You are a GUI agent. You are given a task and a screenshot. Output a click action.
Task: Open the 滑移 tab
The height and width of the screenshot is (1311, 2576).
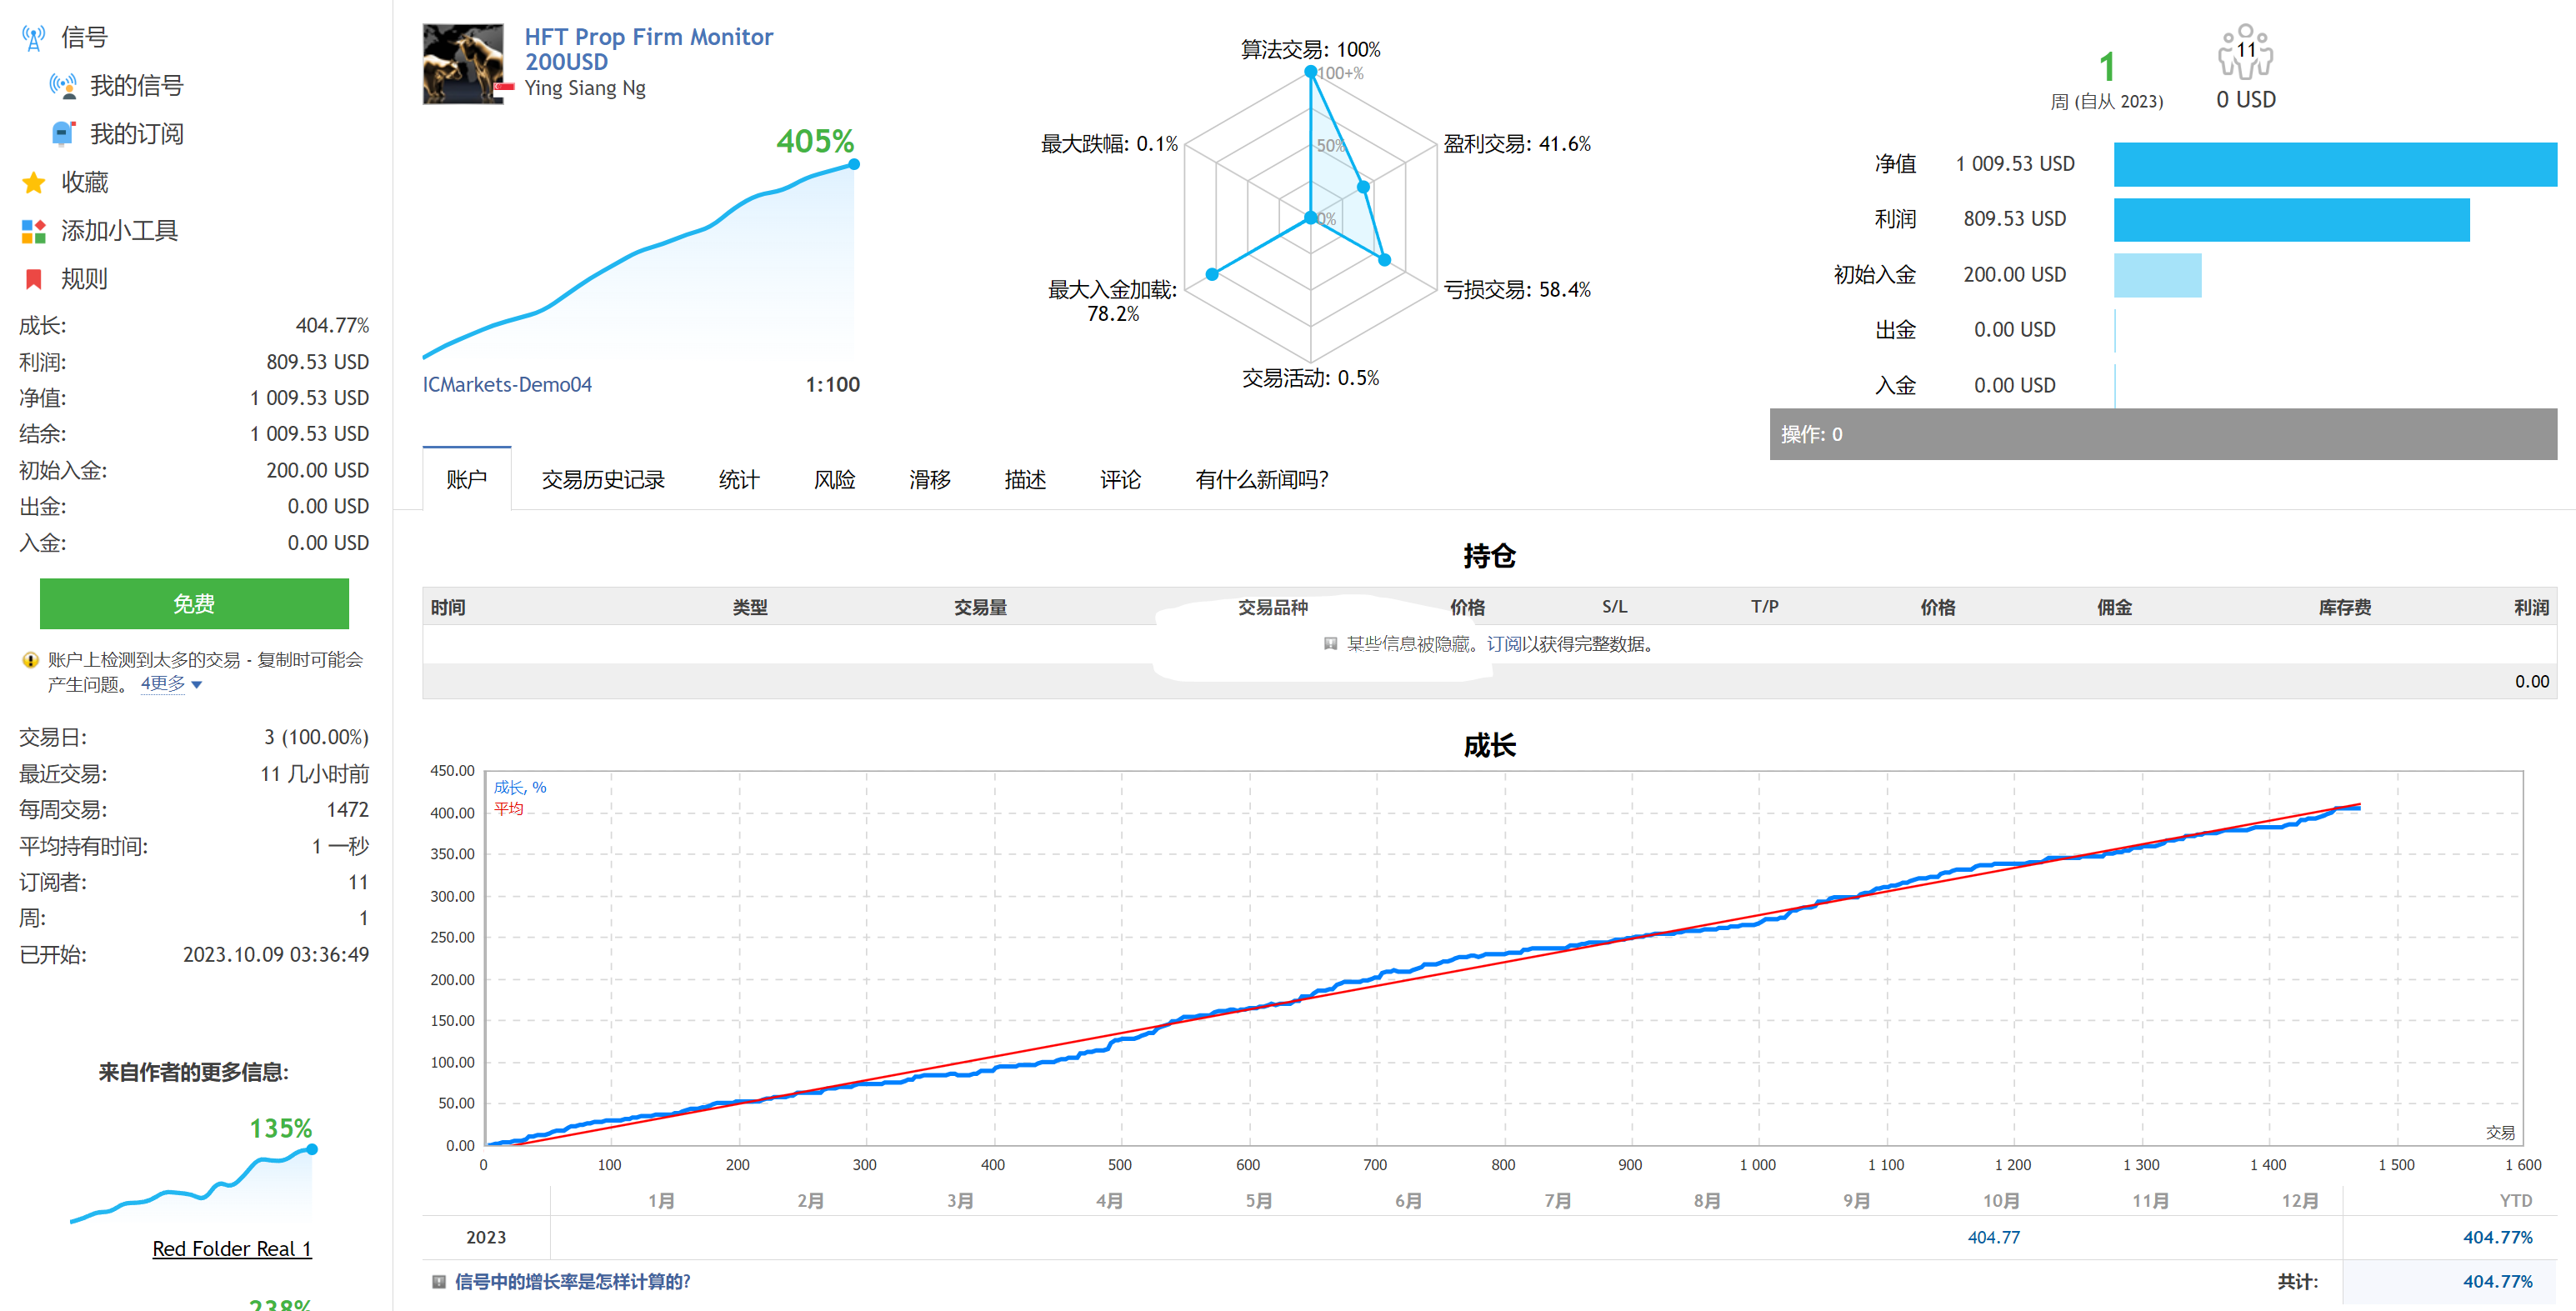(929, 480)
